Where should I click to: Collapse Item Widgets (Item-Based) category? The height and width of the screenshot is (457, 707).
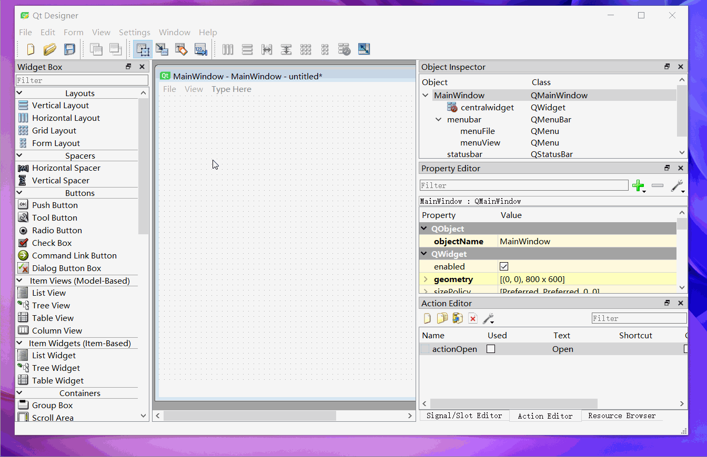pos(20,343)
